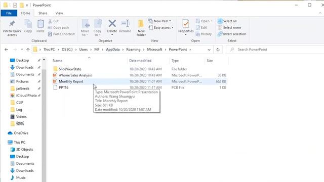The height and width of the screenshot is (182, 324).
Task: Open jailbreak folder in sidebar
Action: (x=22, y=88)
